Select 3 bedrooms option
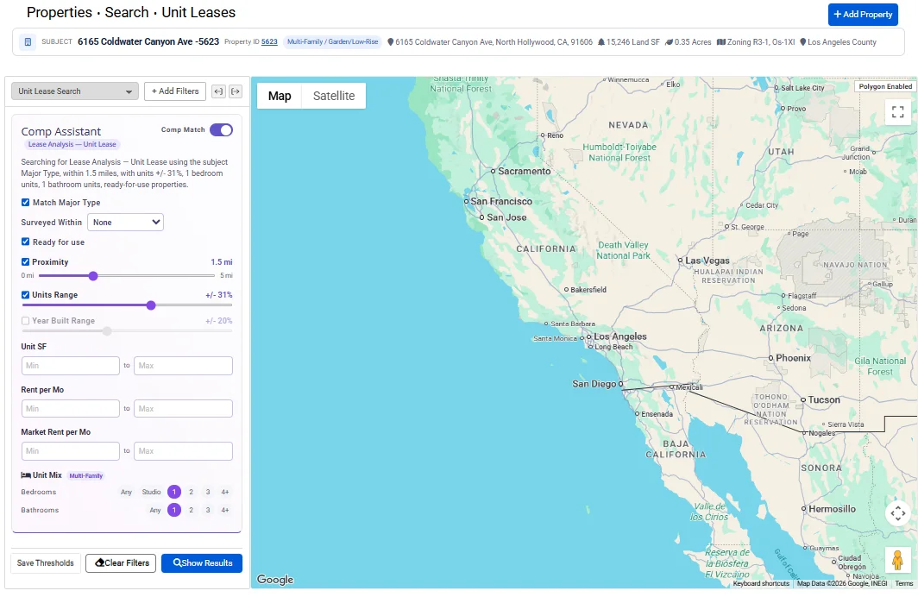Image resolution: width=918 pixels, height=597 pixels. pyautogui.click(x=208, y=493)
